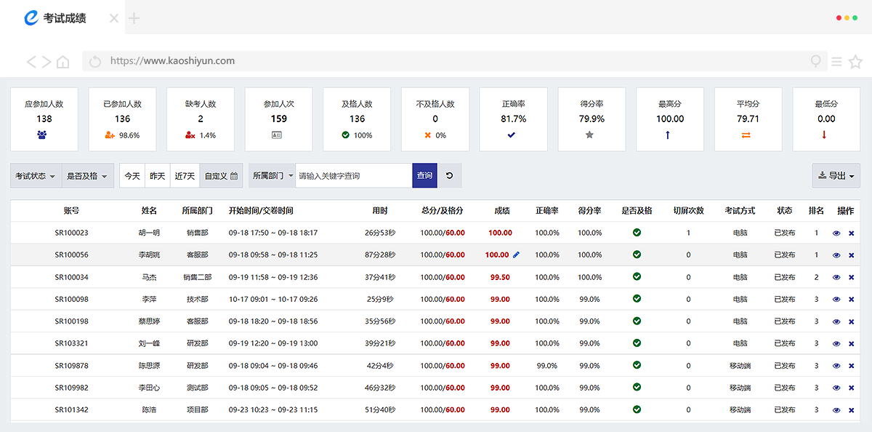This screenshot has height=432, width=872.
Task: Click the browser back arrow
Action: point(31,62)
